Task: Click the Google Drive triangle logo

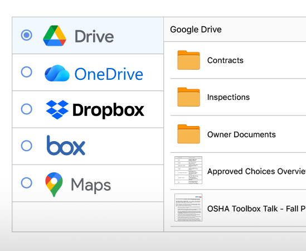Action: pos(55,36)
